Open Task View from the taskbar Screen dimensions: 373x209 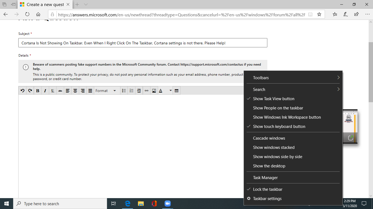pyautogui.click(x=114, y=204)
